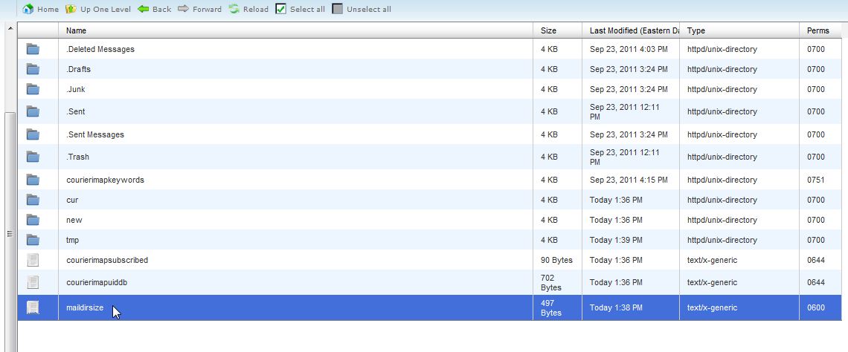Sort by Last Modified column header
The image size is (848, 352).
[634, 30]
